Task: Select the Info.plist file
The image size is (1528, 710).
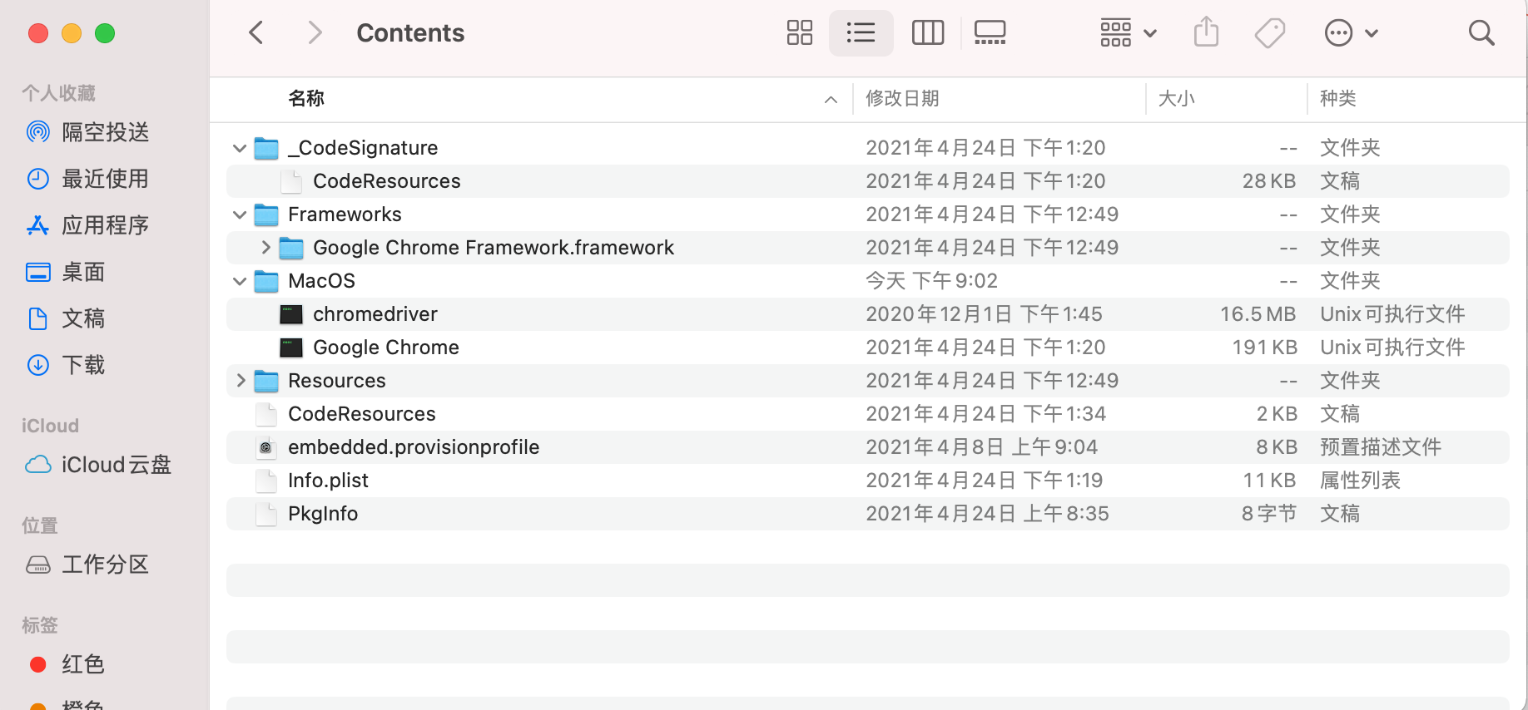Action: pos(867,481)
